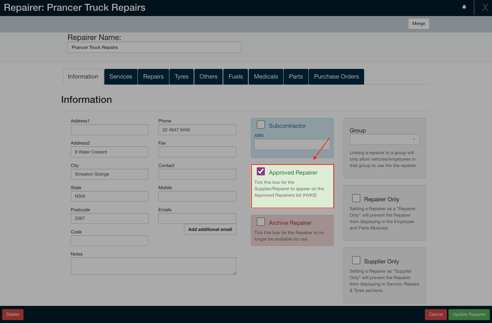Enable the Subcontractor checkbox
The image size is (492, 323).
coord(260,124)
